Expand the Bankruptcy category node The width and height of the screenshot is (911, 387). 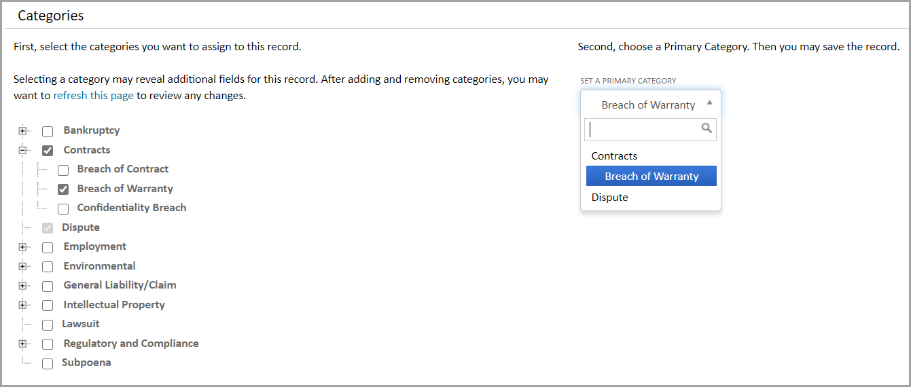[22, 131]
